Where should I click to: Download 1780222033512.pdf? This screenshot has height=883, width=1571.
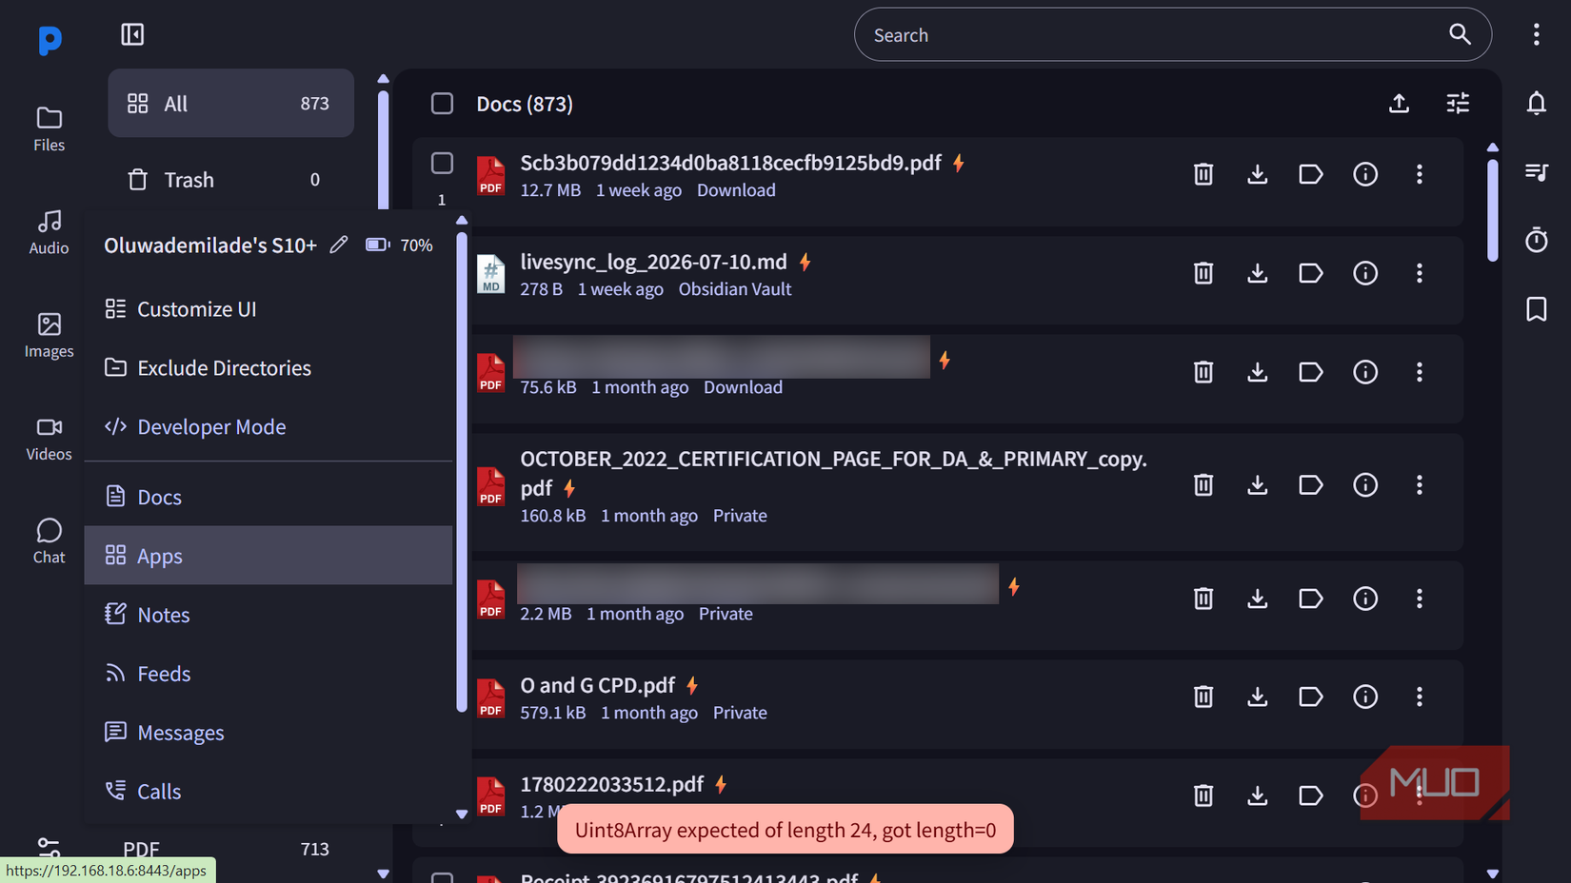click(1257, 795)
